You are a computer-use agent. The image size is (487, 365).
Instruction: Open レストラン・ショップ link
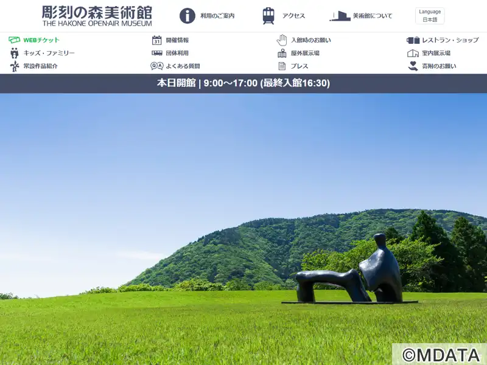click(x=450, y=40)
